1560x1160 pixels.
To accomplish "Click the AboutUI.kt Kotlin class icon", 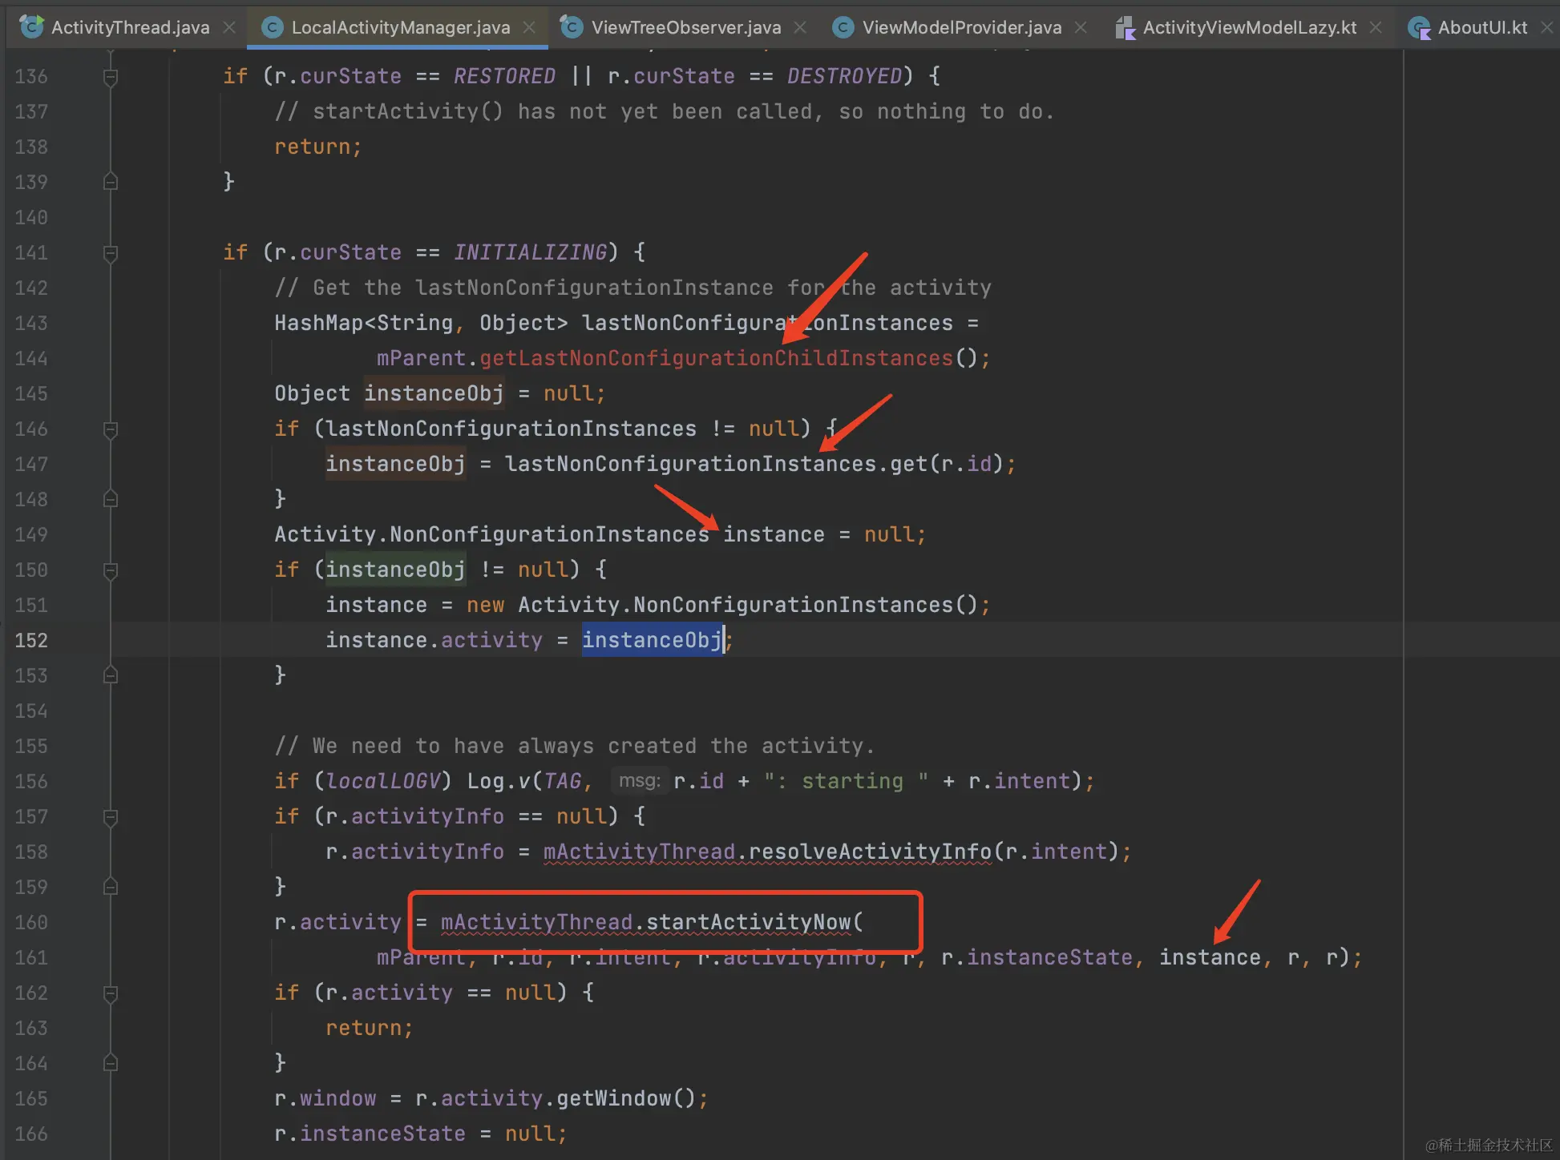I will click(1419, 28).
